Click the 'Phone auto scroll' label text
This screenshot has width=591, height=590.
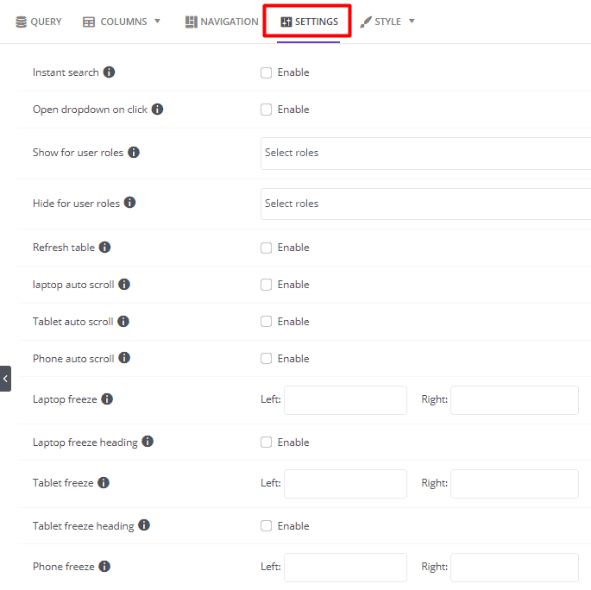(x=73, y=359)
